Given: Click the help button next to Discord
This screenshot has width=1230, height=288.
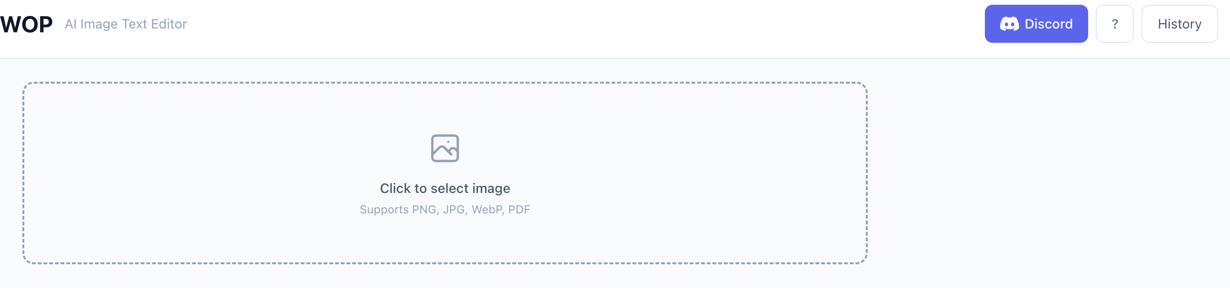Looking at the screenshot, I should pos(1115,23).
